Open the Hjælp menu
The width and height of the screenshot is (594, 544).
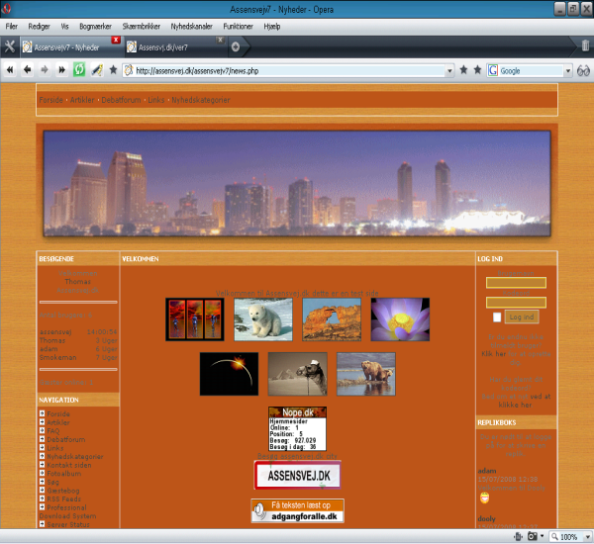pos(272,27)
